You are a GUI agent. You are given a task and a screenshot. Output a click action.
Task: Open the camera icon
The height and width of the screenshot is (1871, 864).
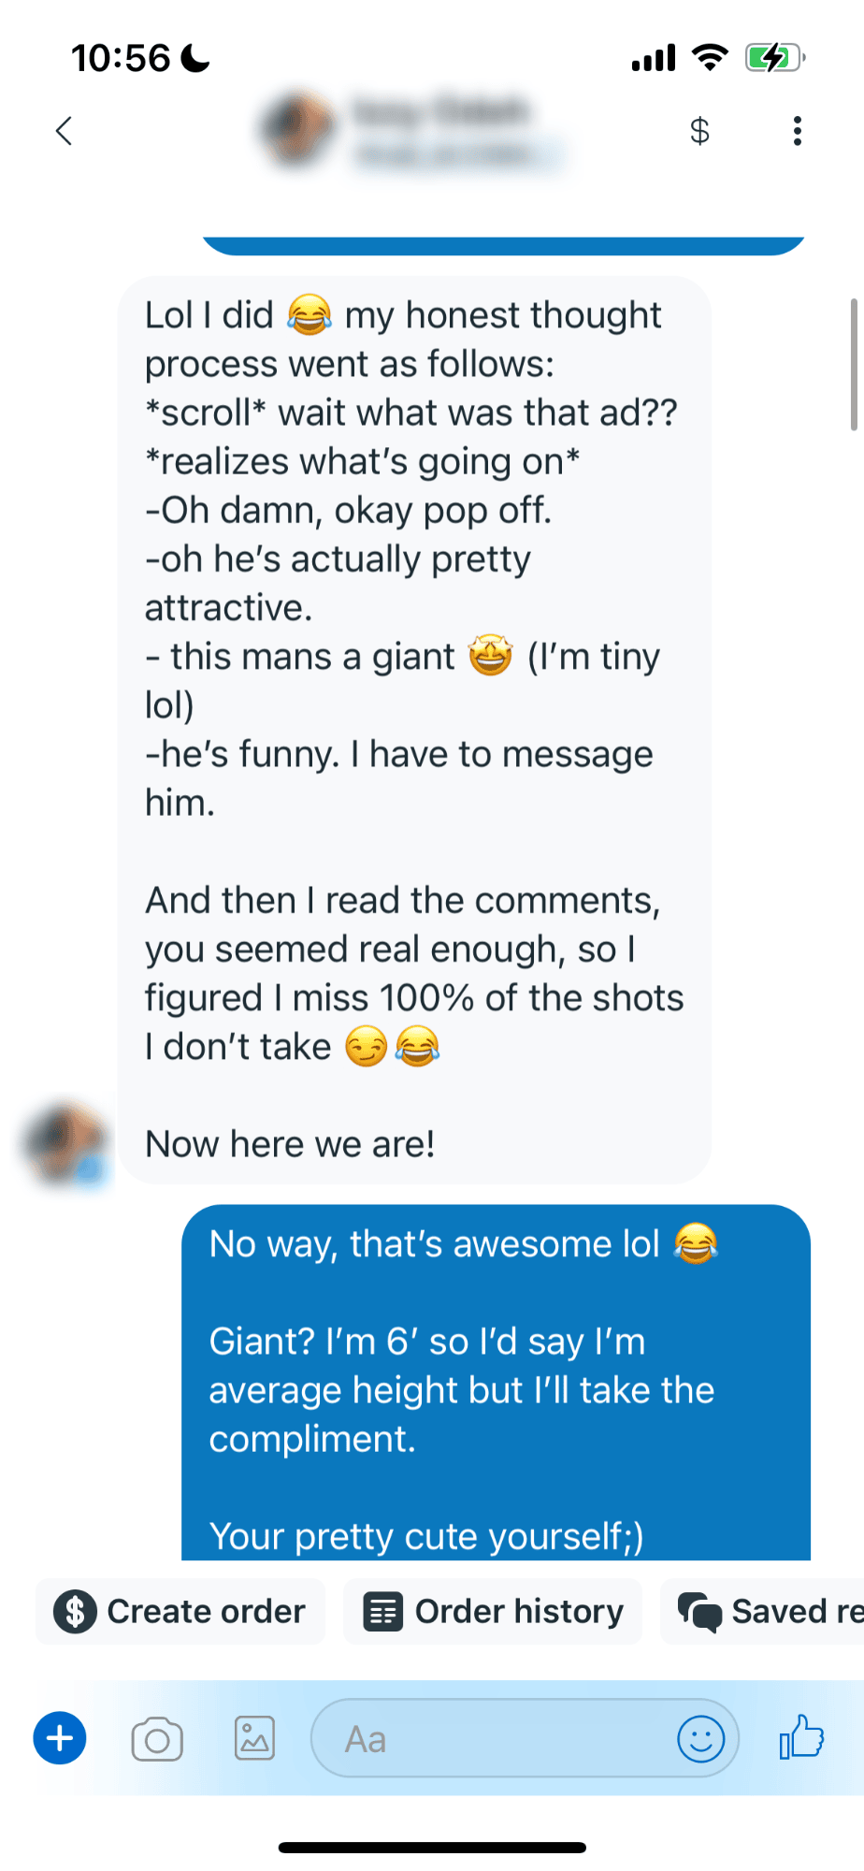(157, 1739)
